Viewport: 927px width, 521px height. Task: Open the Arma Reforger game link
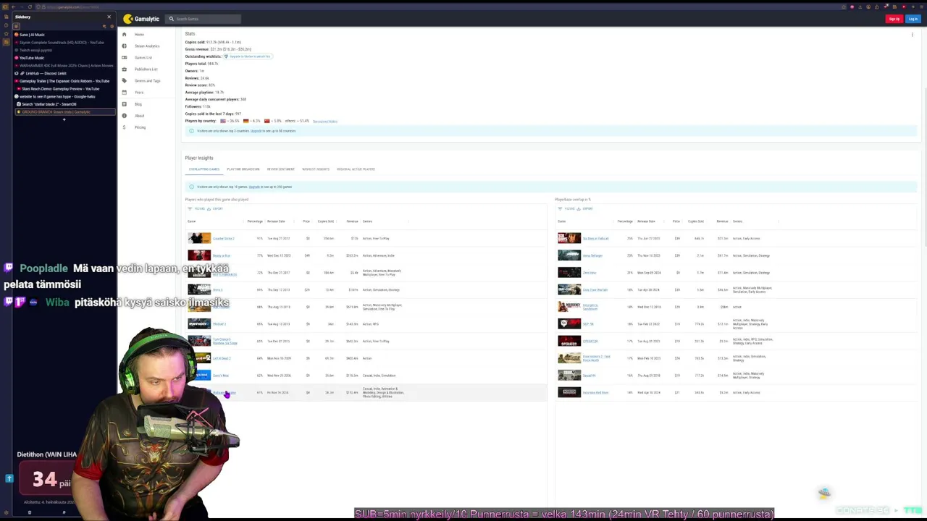(x=592, y=256)
